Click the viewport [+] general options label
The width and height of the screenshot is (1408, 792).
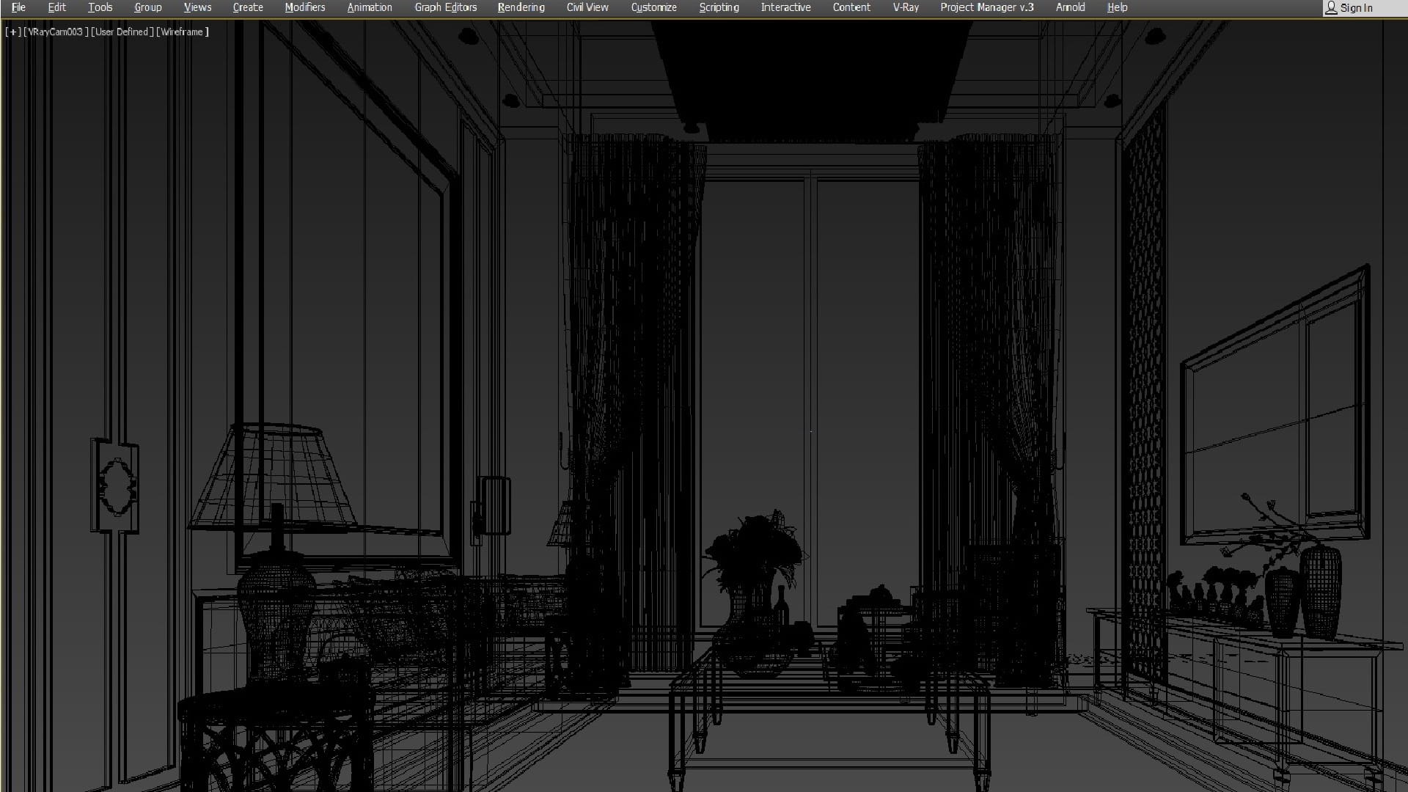(x=12, y=32)
